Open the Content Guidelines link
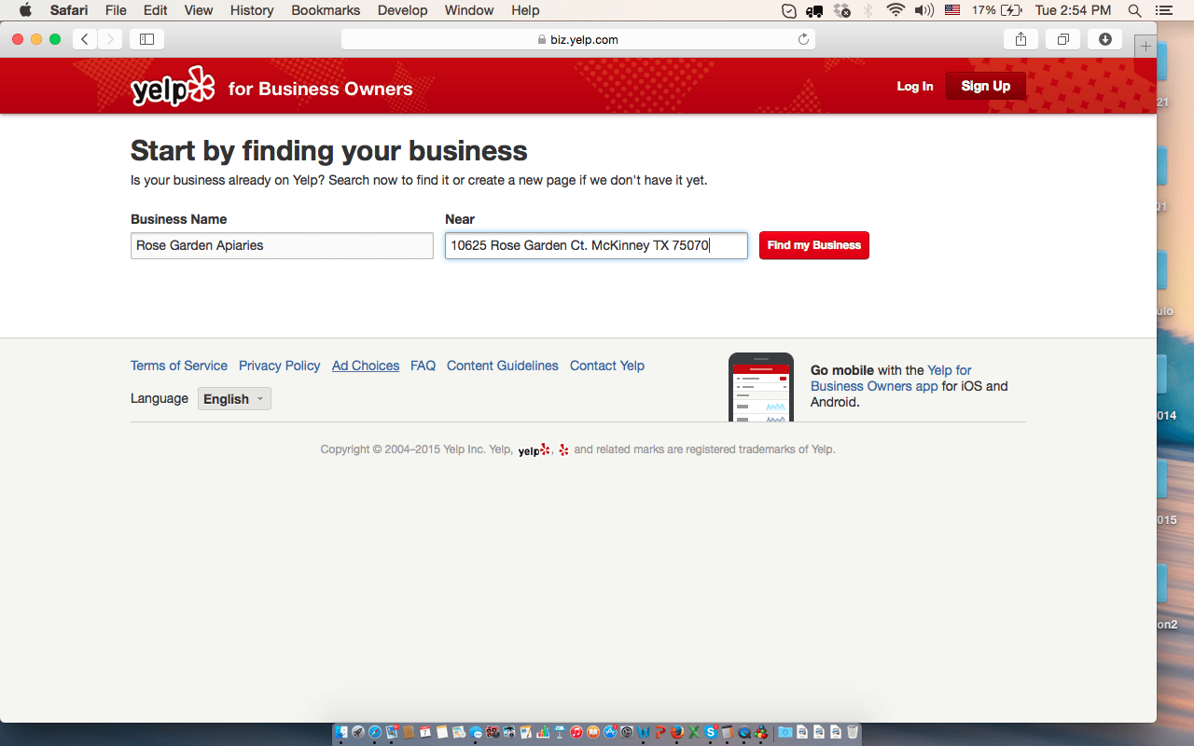Viewport: 1194px width, 746px height. click(503, 366)
